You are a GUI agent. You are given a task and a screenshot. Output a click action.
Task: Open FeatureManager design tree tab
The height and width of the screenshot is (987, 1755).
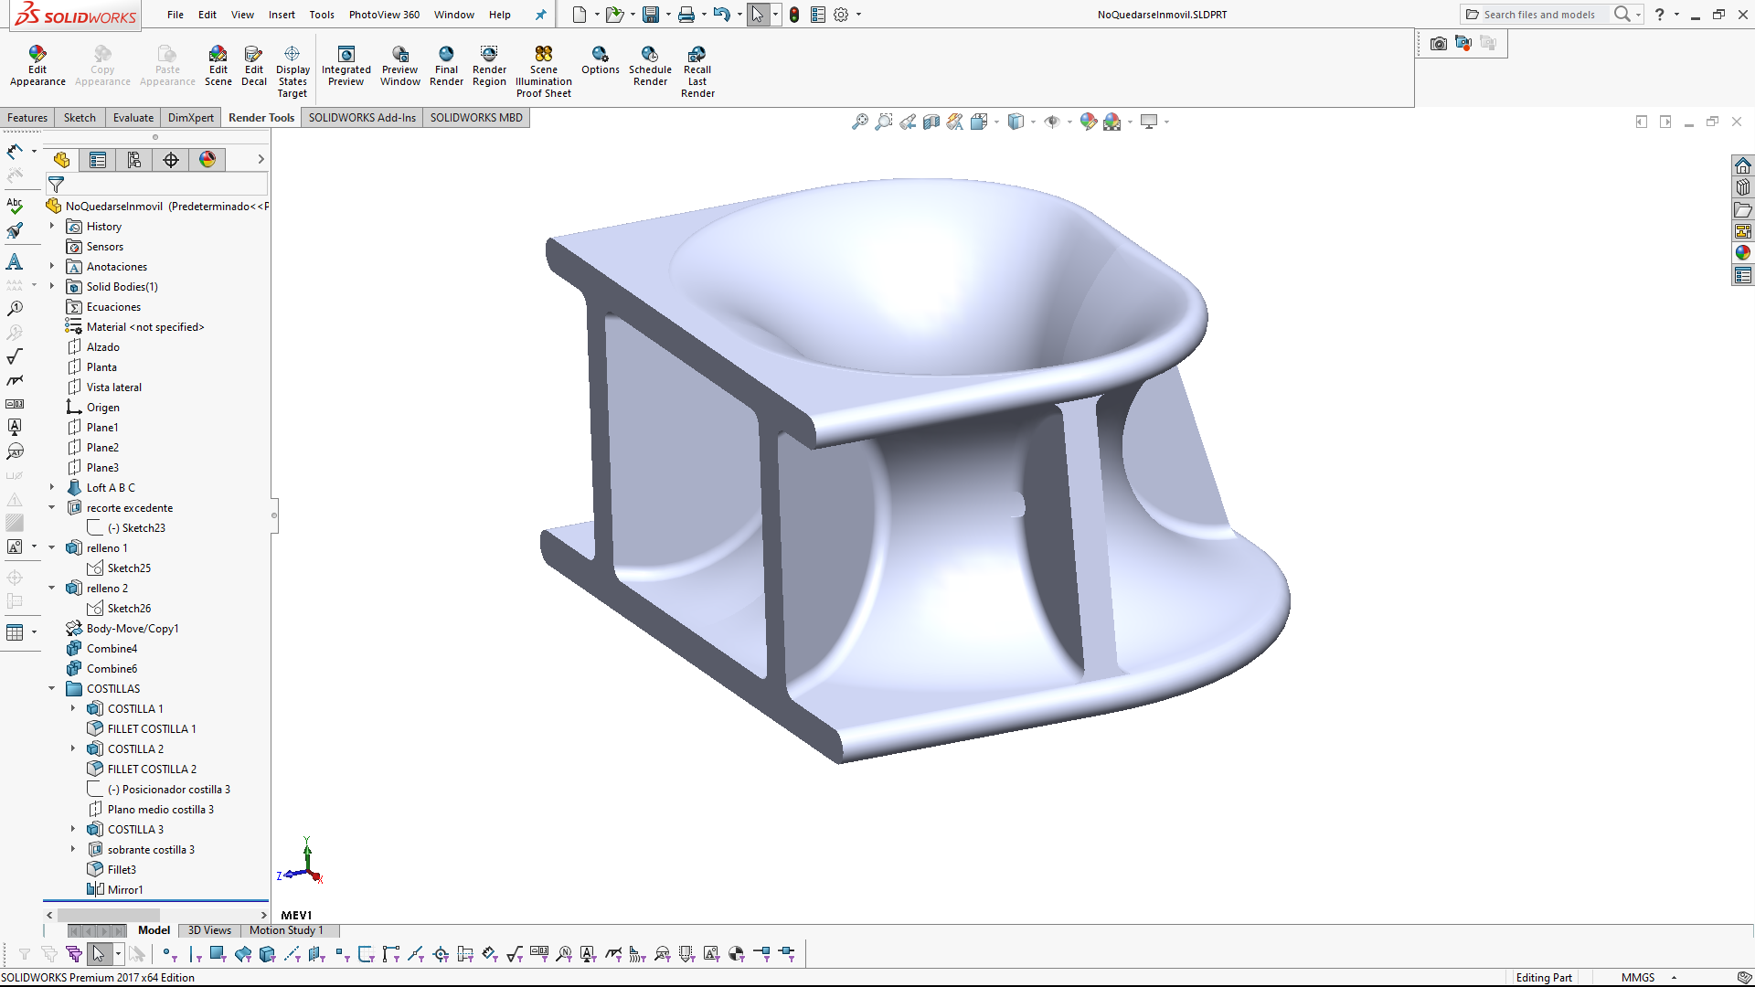point(61,160)
